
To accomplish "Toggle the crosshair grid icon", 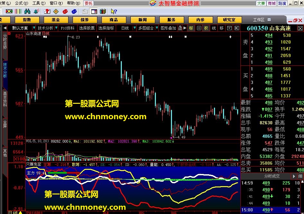I will click(199, 28).
